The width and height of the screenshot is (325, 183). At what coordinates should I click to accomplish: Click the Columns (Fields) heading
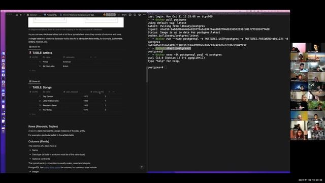[39, 141]
